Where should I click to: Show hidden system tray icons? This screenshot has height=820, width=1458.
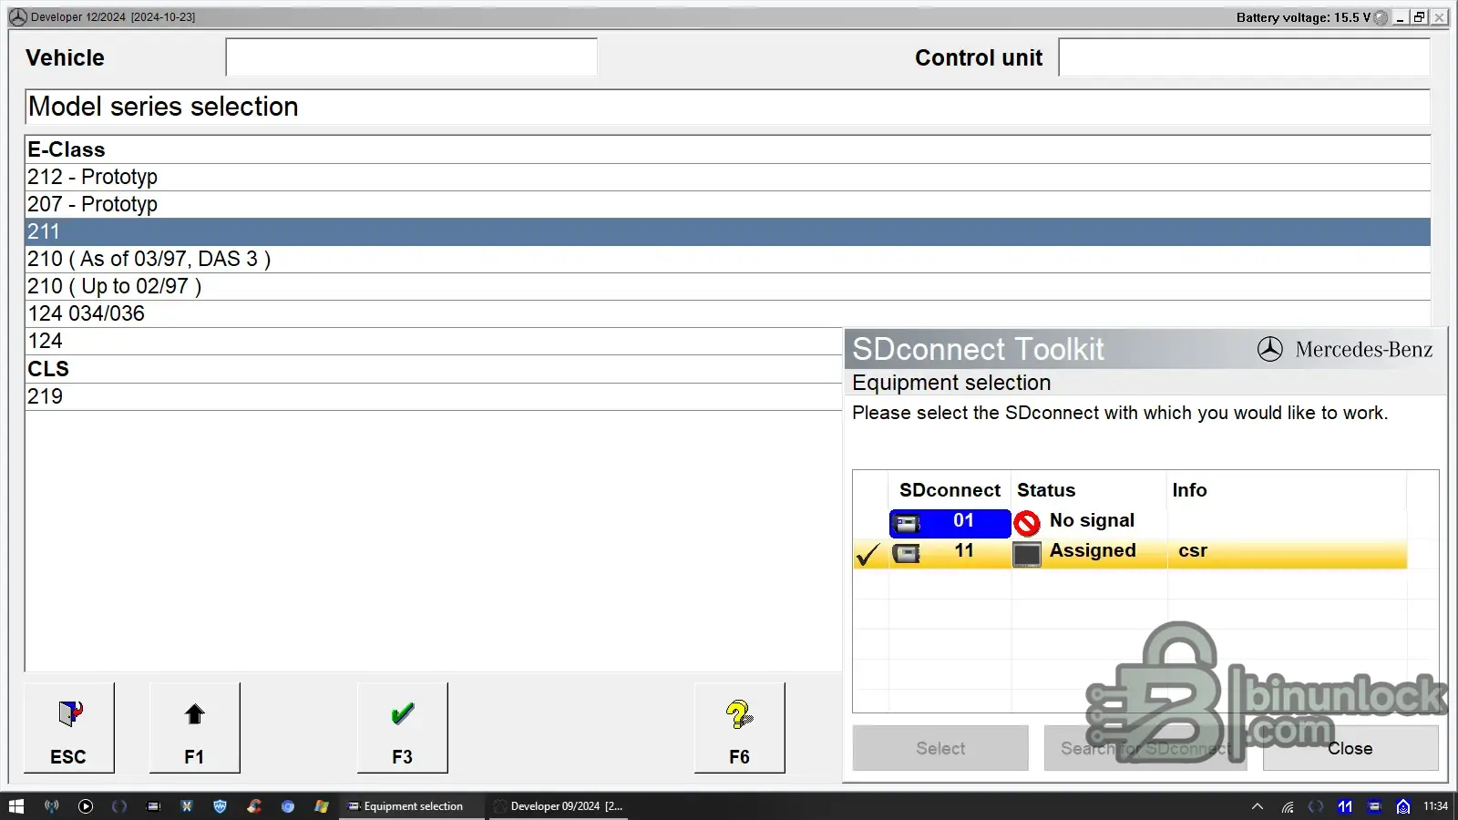pyautogui.click(x=1258, y=806)
